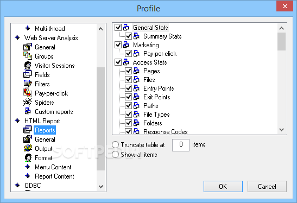Open the Report Content settings page

54,176
